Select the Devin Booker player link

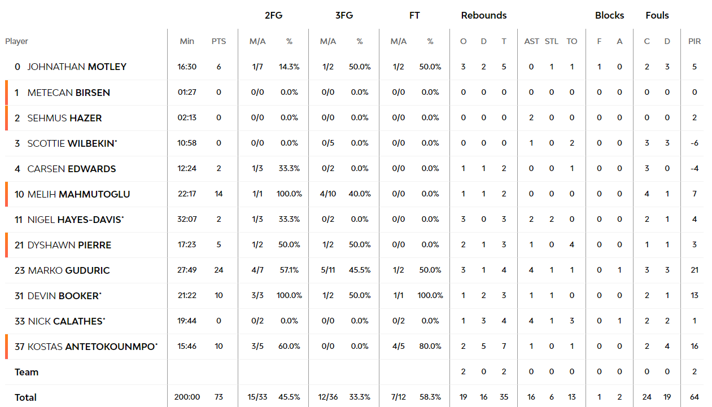click(64, 296)
